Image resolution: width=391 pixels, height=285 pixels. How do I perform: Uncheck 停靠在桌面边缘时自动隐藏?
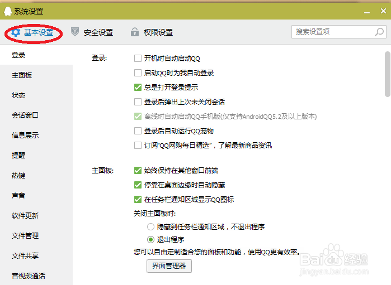pyautogui.click(x=138, y=185)
